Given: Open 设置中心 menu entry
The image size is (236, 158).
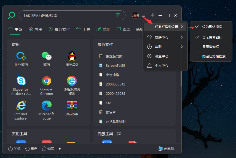Looking at the screenshot, I should pos(165,56).
